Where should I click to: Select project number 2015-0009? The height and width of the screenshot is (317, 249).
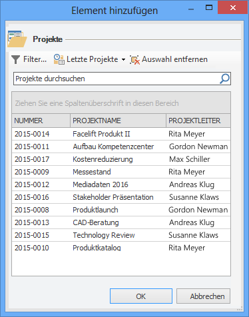(x=32, y=172)
